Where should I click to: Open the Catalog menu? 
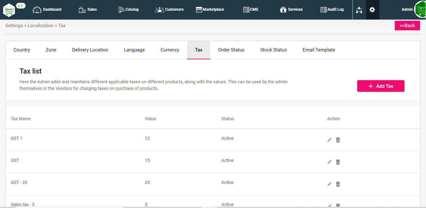[128, 10]
